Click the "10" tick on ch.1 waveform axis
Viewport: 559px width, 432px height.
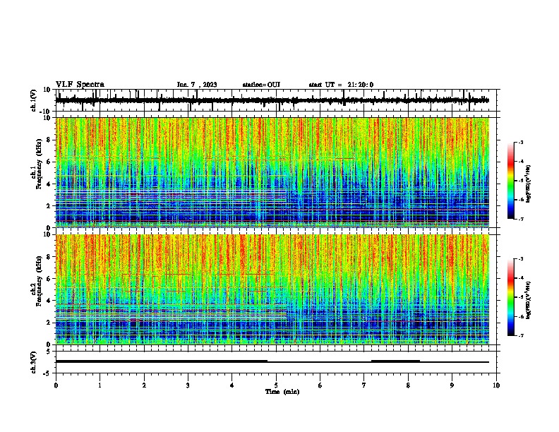coord(47,90)
